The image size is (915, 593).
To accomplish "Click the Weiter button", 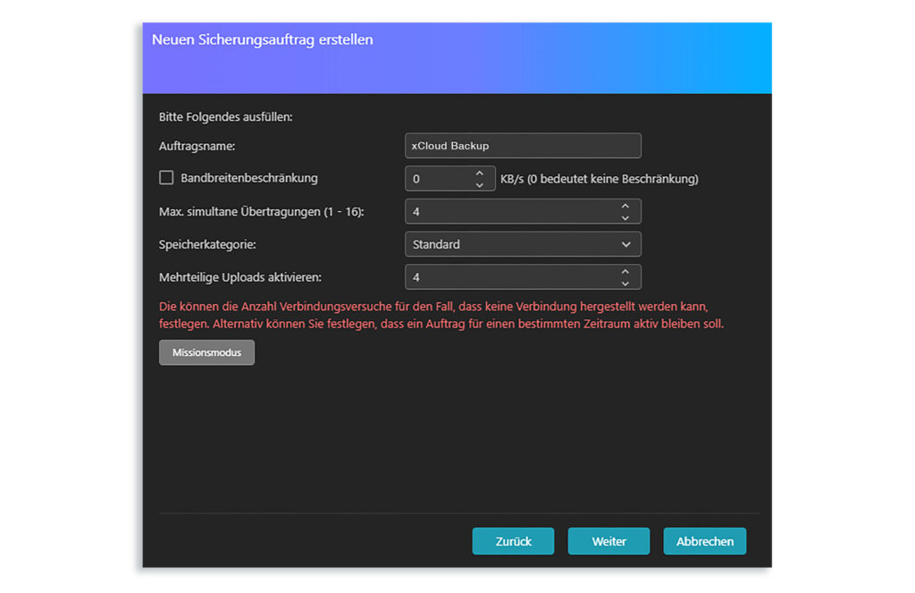I will click(609, 540).
